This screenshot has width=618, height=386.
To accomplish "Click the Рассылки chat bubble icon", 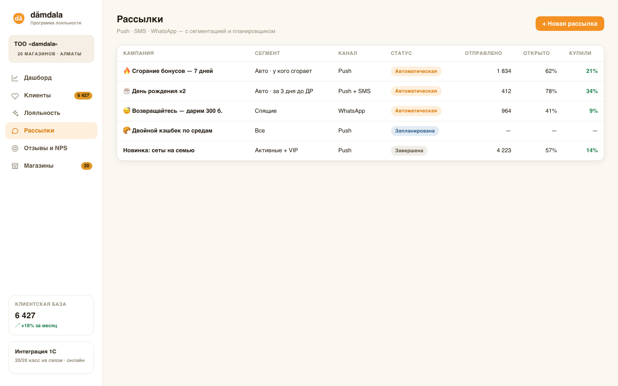I will pos(15,131).
